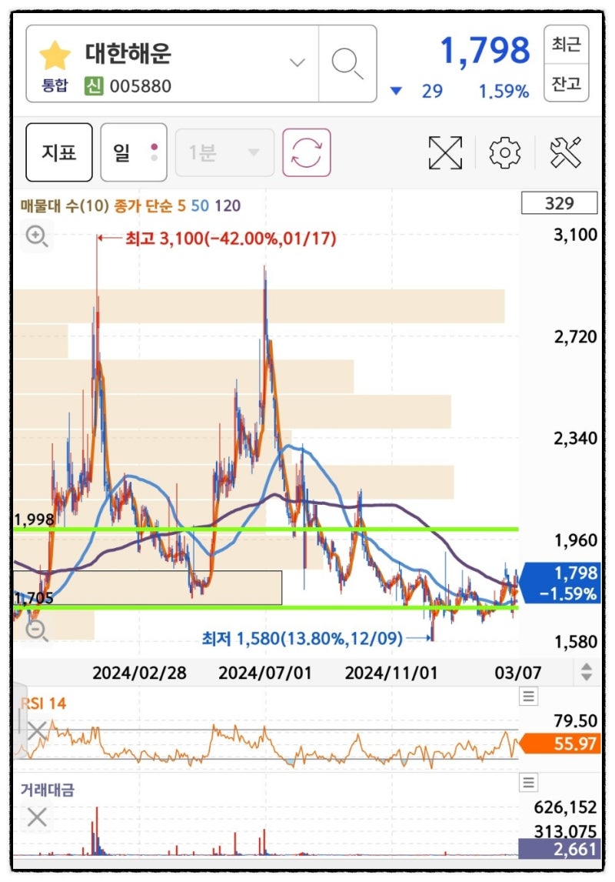
Task: Click the 통합 market label
Action: point(55,85)
